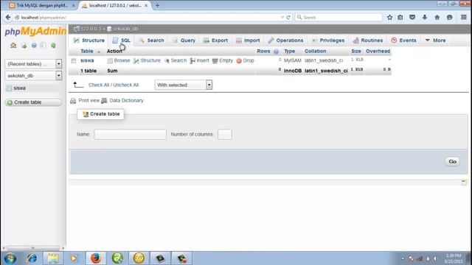The width and height of the screenshot is (472, 265).
Task: Open the Events tab
Action: 403,40
